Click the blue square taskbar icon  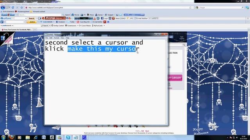pos(84,137)
